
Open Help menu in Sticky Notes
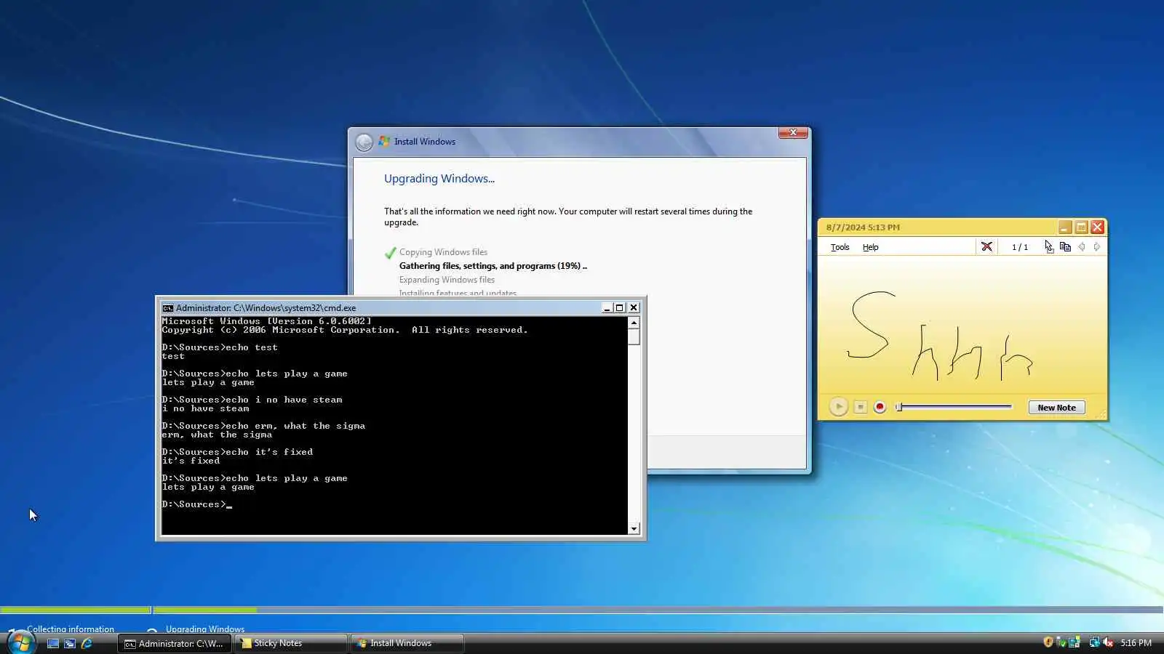[x=870, y=247]
